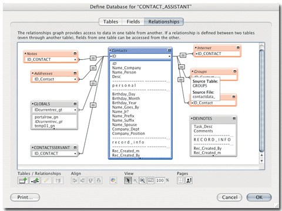Click the trash delete icon under Tables / Relationships
The height and width of the screenshot is (211, 282).
coord(58,181)
